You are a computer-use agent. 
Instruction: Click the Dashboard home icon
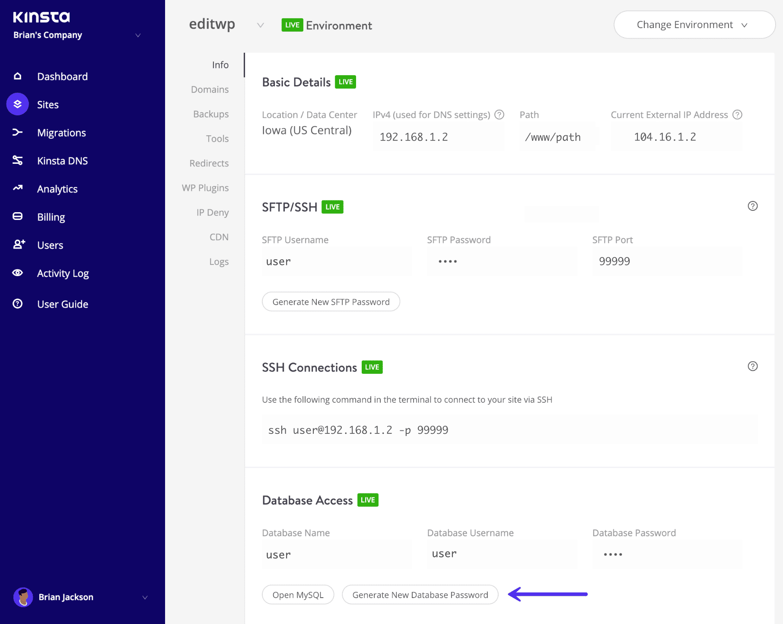pyautogui.click(x=18, y=76)
